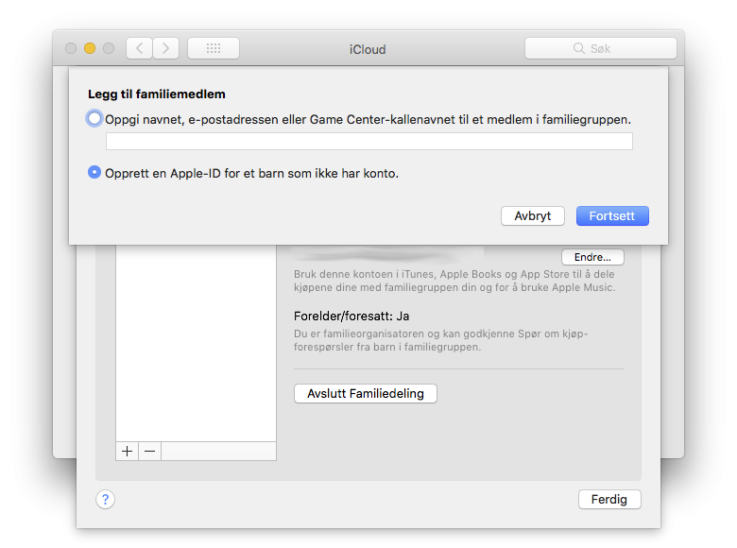Screen dimensions: 737x548
Task: Click the family member name text field
Action: [x=368, y=141]
